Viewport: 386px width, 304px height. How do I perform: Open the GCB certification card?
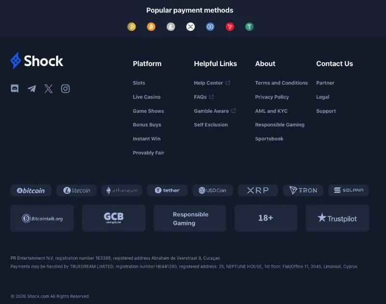click(114, 218)
